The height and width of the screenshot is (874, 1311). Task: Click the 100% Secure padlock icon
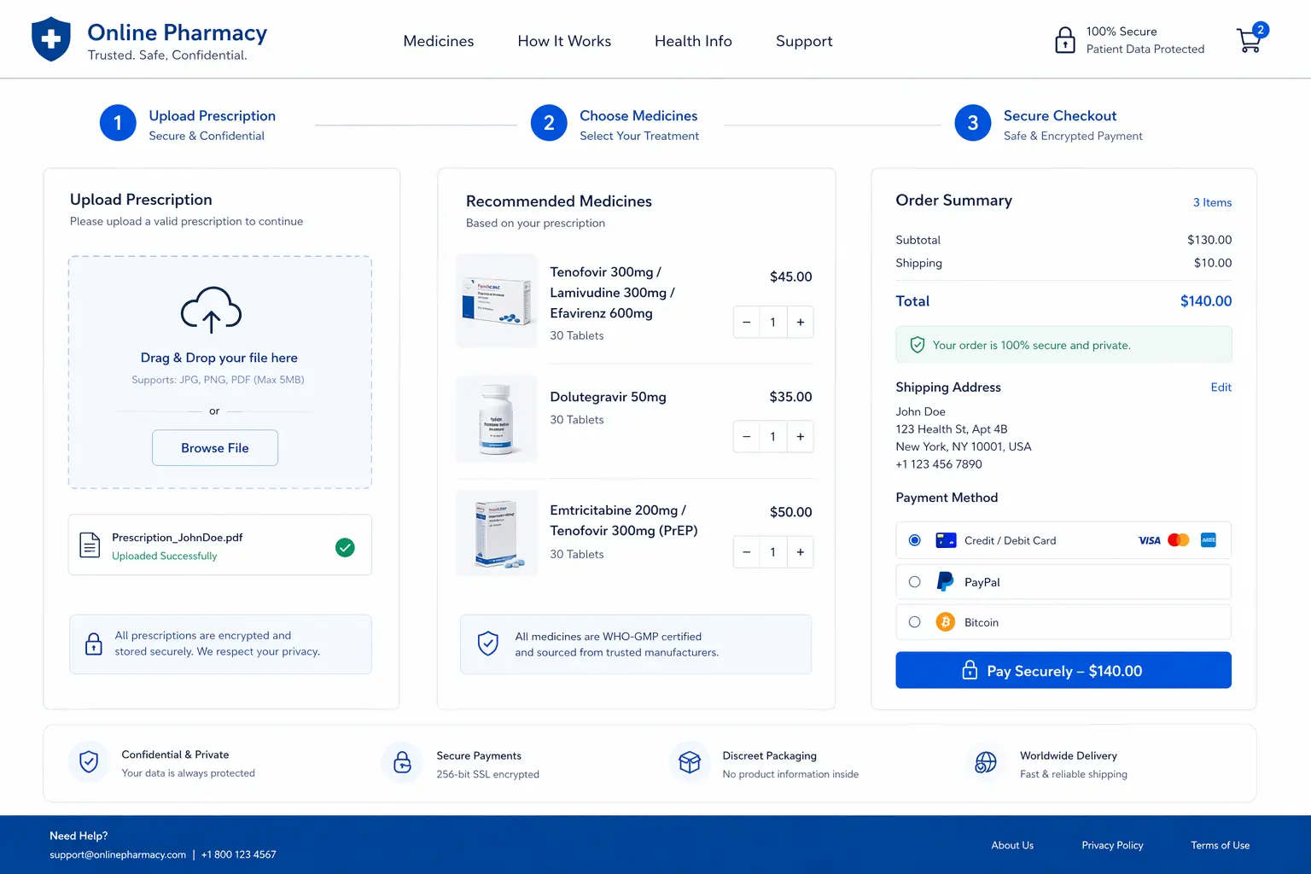[1064, 40]
